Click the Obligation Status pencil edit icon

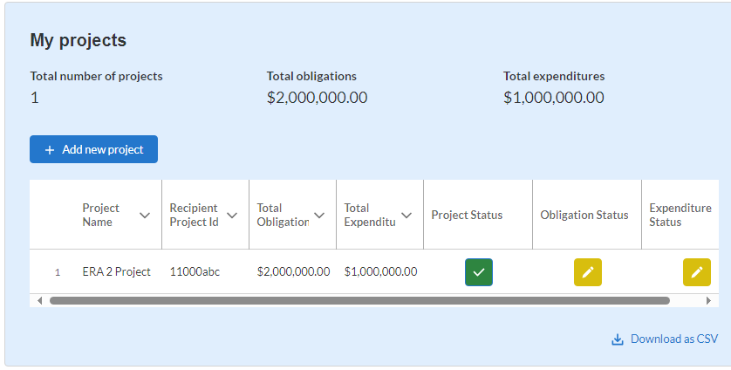587,272
